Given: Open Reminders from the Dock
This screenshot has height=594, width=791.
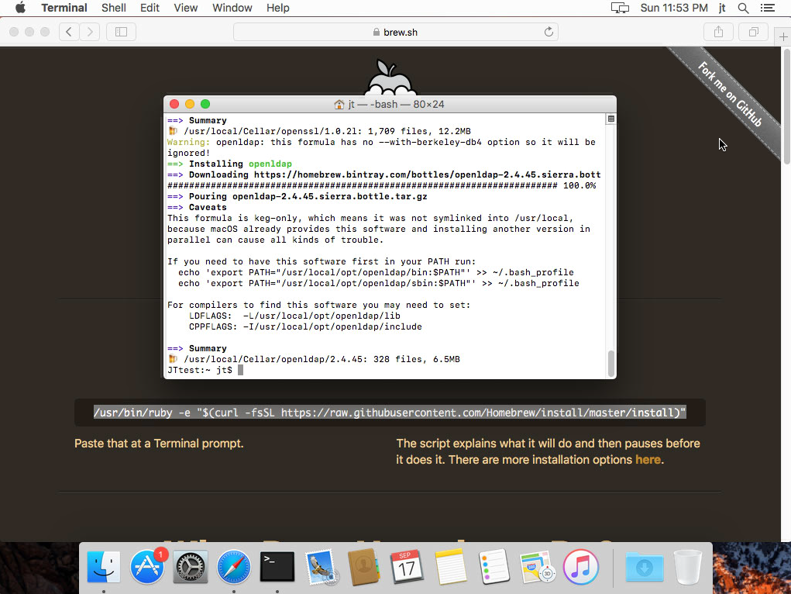Looking at the screenshot, I should (x=494, y=567).
